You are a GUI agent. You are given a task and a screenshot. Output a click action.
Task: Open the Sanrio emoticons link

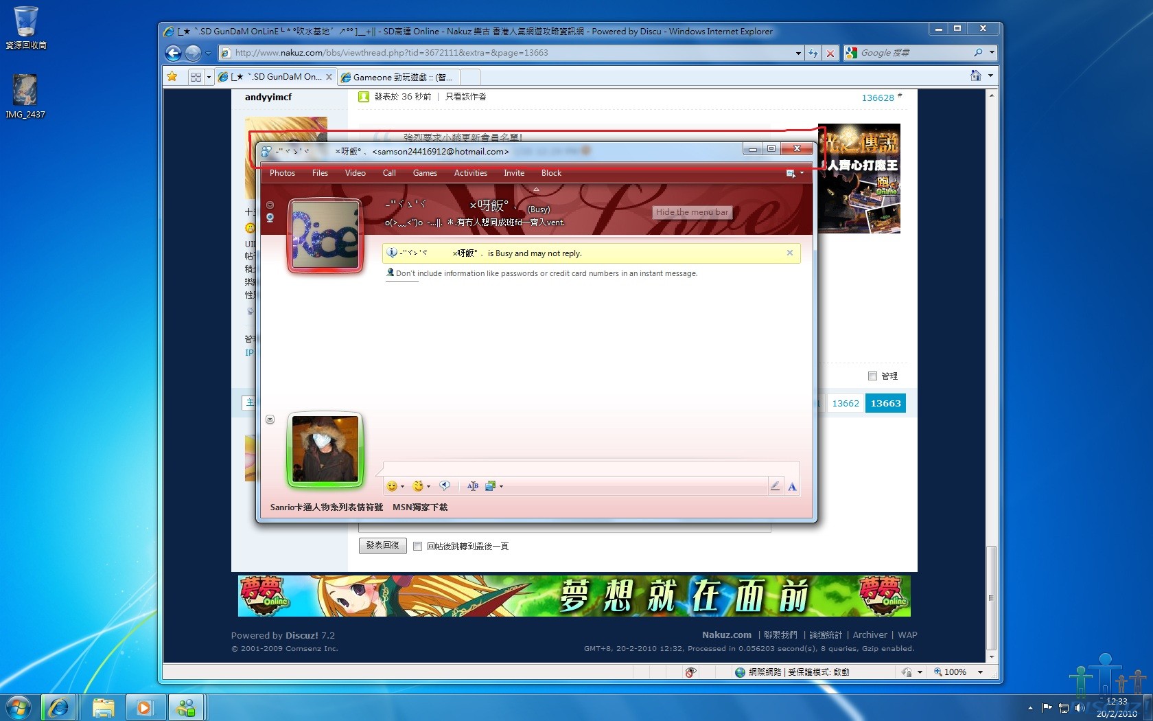click(327, 507)
